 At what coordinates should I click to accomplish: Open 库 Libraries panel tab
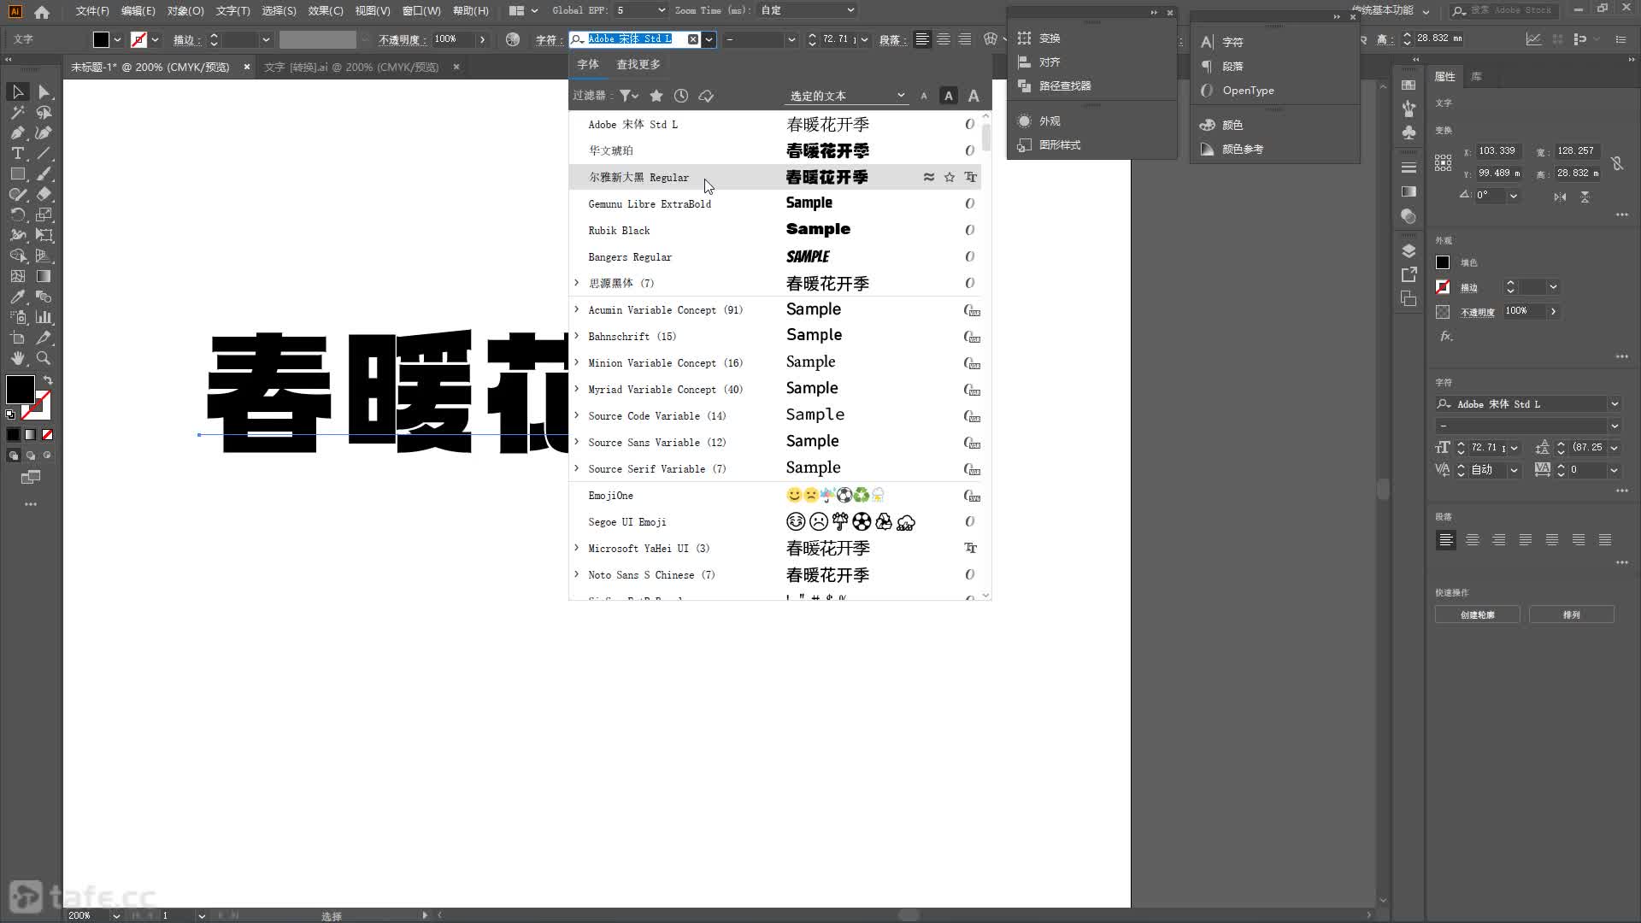1476,77
